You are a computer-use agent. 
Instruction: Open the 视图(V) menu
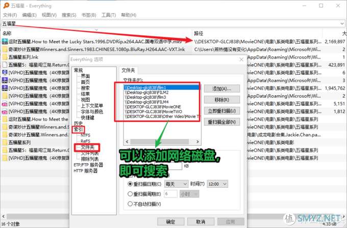point(49,15)
